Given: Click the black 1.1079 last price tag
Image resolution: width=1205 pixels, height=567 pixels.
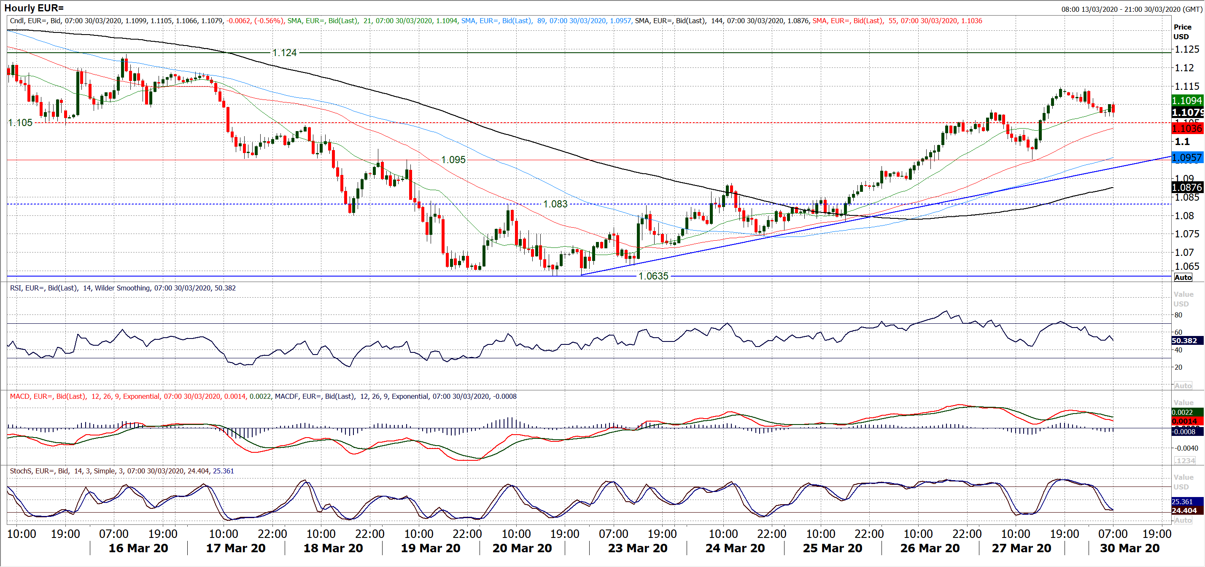Looking at the screenshot, I should click(1187, 112).
